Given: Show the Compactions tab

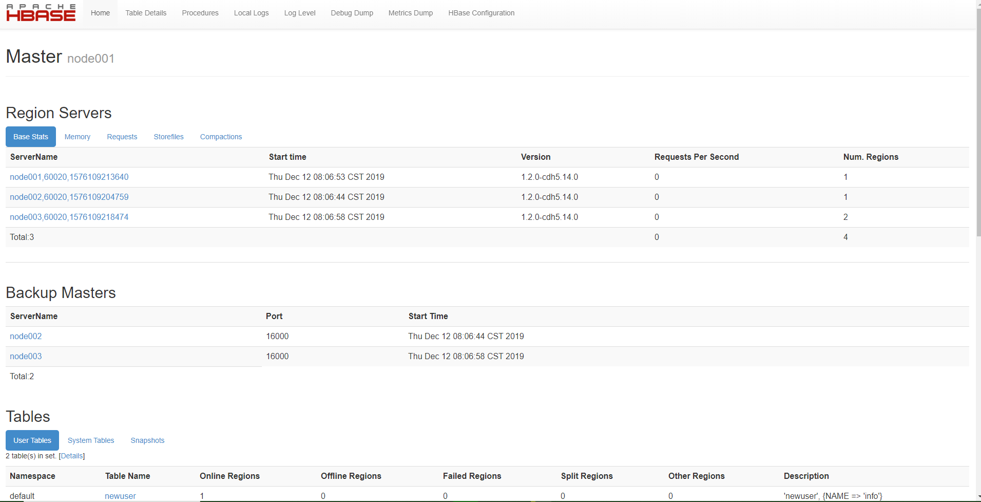Looking at the screenshot, I should pyautogui.click(x=221, y=137).
